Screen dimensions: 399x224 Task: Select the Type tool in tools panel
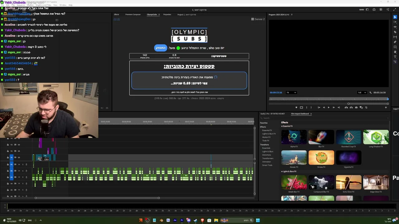click(395, 57)
